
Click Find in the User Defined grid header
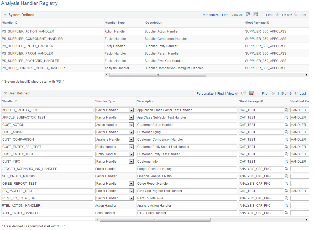(x=220, y=93)
